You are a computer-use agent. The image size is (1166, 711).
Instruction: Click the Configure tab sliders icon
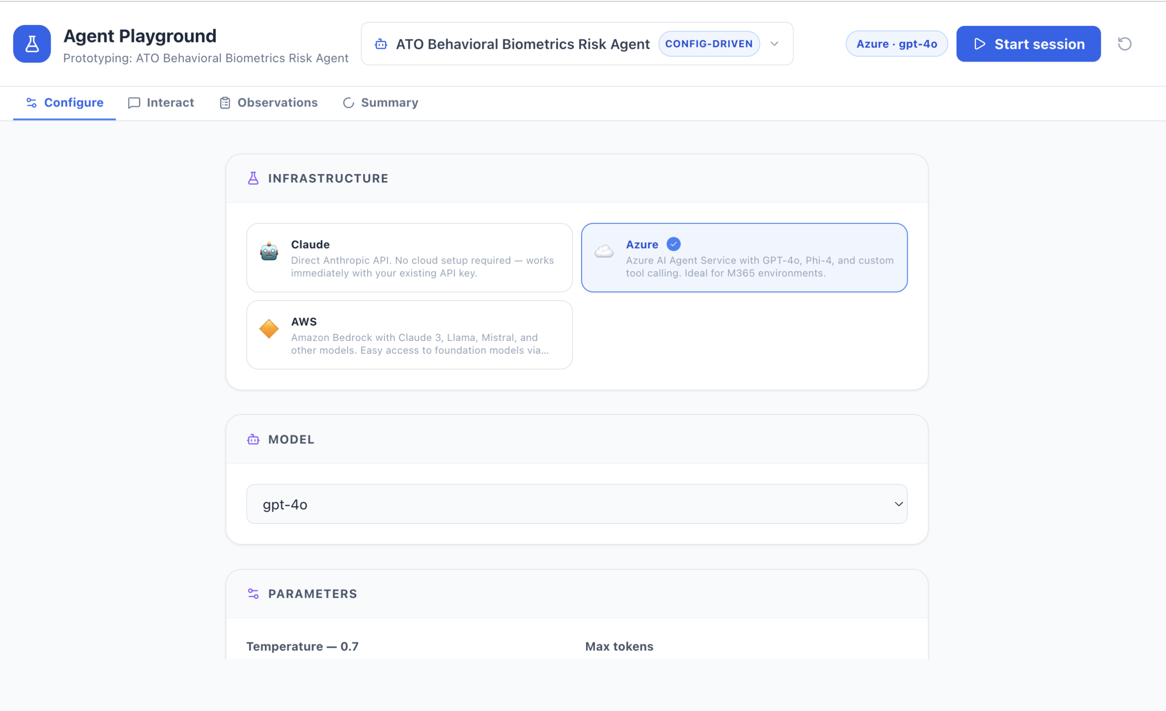[31, 103]
